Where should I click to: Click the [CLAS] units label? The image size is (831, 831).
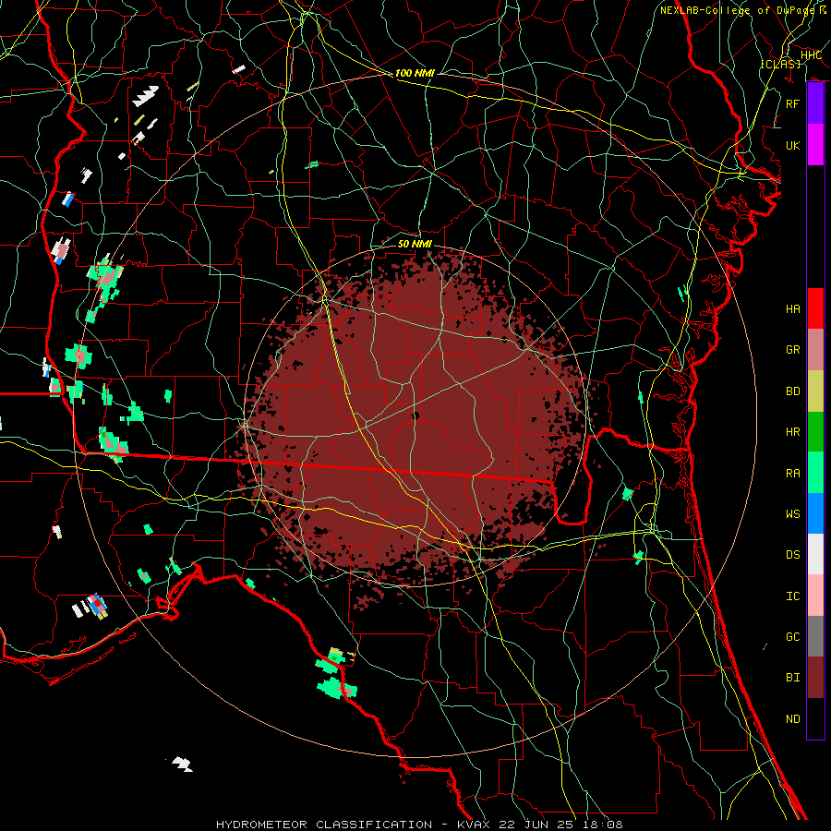(780, 64)
